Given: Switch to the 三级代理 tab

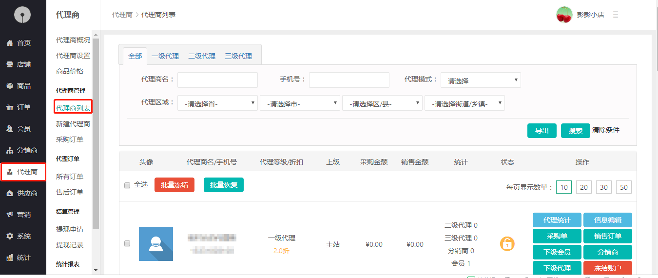Looking at the screenshot, I should tap(238, 56).
